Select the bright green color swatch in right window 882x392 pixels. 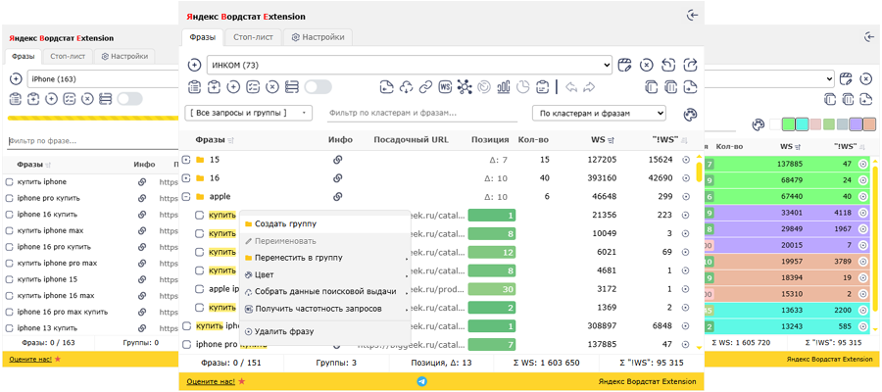click(788, 123)
